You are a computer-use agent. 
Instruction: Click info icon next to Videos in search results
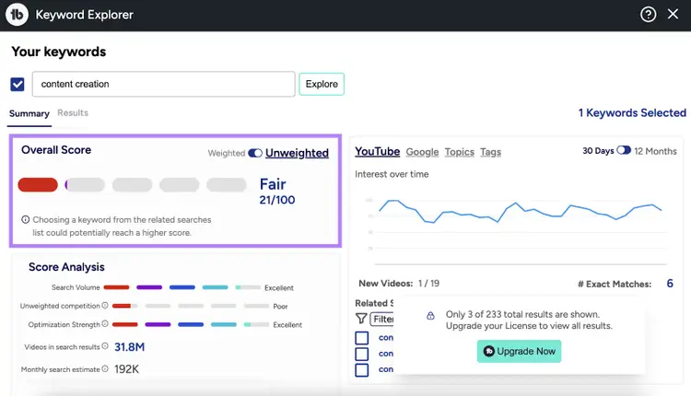tap(105, 346)
